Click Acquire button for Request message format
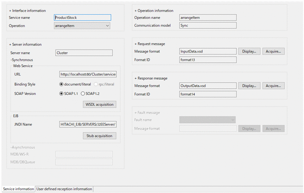Viewport: 304px width, 193px height. coord(273,51)
